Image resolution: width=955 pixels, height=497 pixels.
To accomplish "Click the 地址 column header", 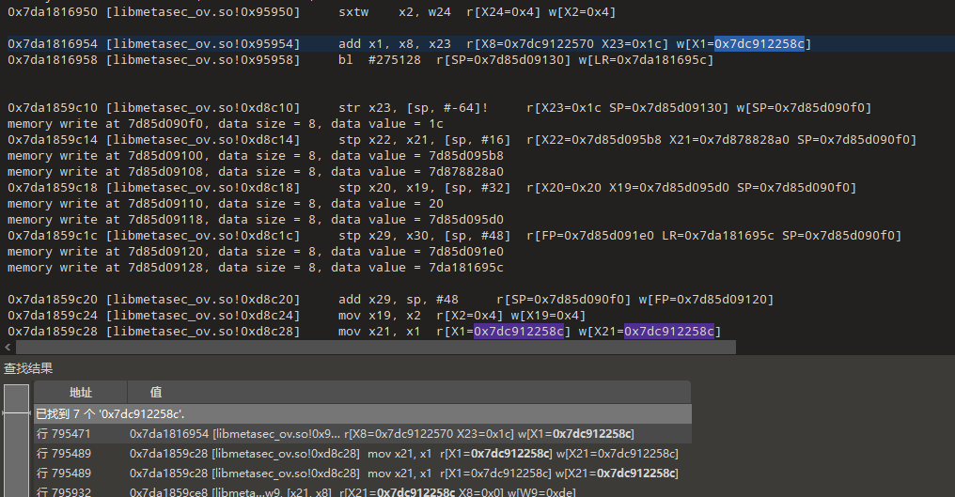I will coord(81,392).
